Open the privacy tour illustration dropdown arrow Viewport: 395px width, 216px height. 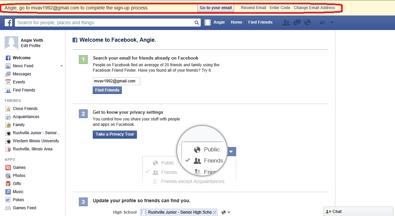point(232,151)
